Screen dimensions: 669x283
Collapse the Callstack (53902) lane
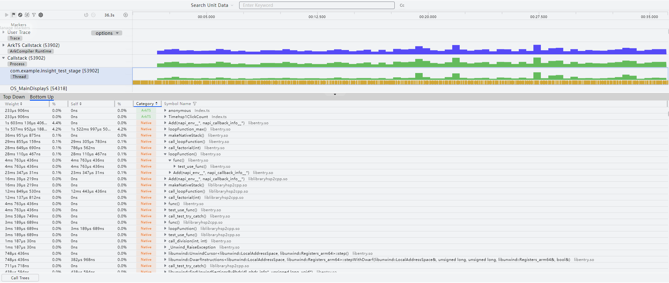3,58
